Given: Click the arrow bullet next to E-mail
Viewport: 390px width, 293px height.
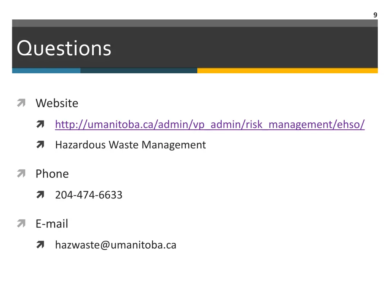Looking at the screenshot, I should coord(21,224).
